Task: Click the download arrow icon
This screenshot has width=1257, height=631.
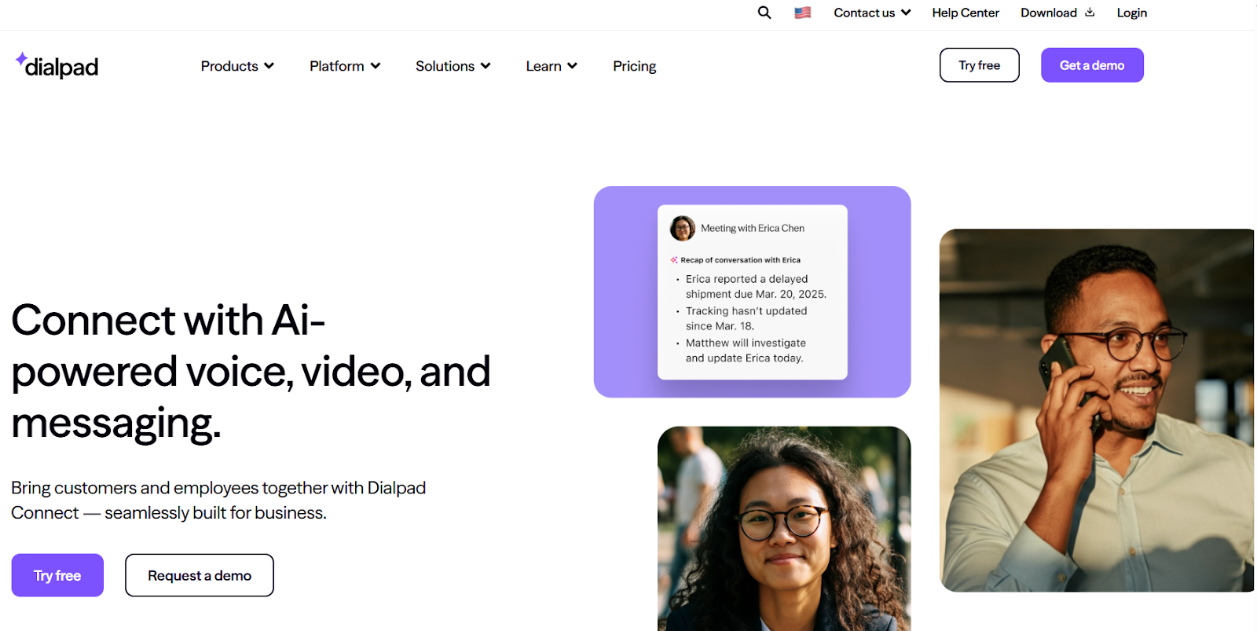Action: coord(1090,12)
